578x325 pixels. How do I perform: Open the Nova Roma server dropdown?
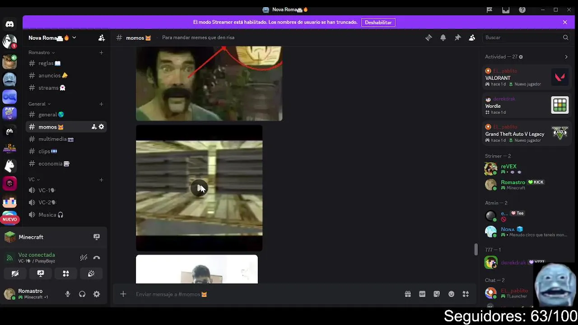click(53, 38)
